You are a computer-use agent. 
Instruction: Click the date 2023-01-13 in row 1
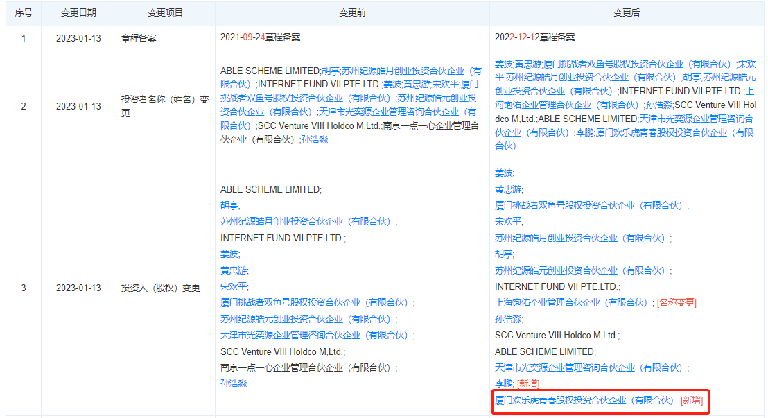click(78, 38)
